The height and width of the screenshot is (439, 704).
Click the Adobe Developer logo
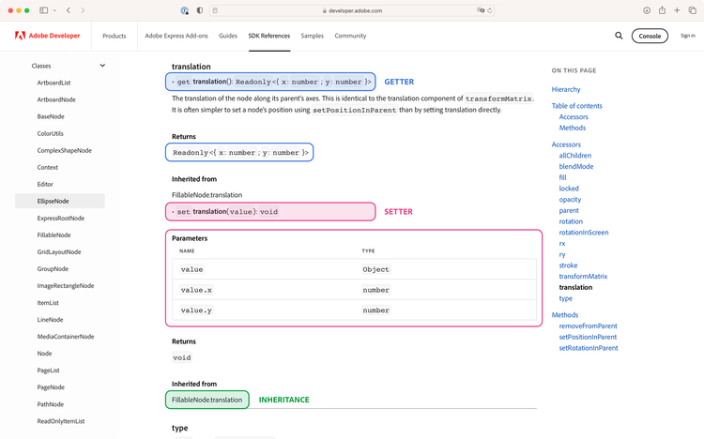47,36
